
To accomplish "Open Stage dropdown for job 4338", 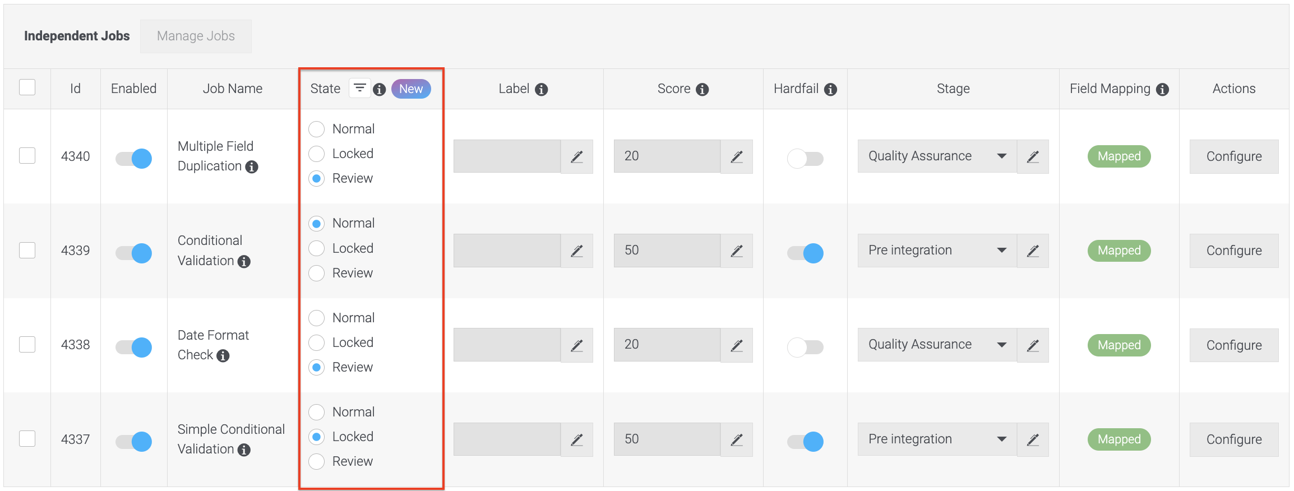I will click(937, 345).
